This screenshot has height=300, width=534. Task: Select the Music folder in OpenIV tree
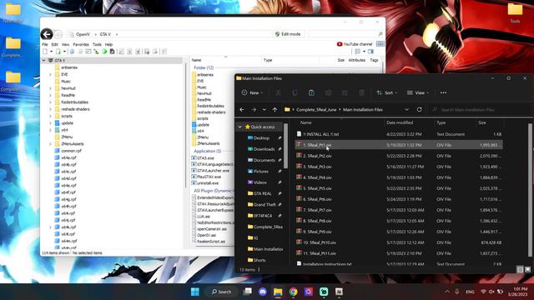(x=66, y=82)
